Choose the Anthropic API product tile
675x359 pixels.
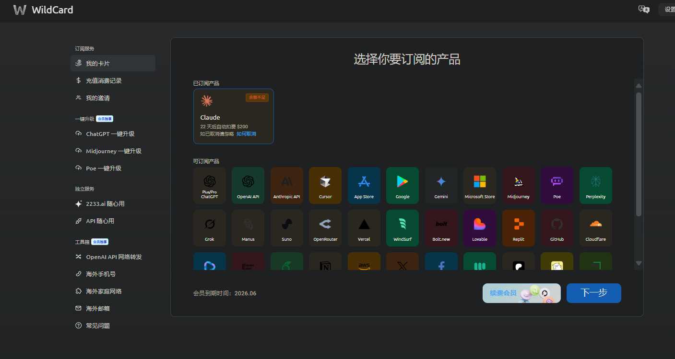[x=286, y=185]
